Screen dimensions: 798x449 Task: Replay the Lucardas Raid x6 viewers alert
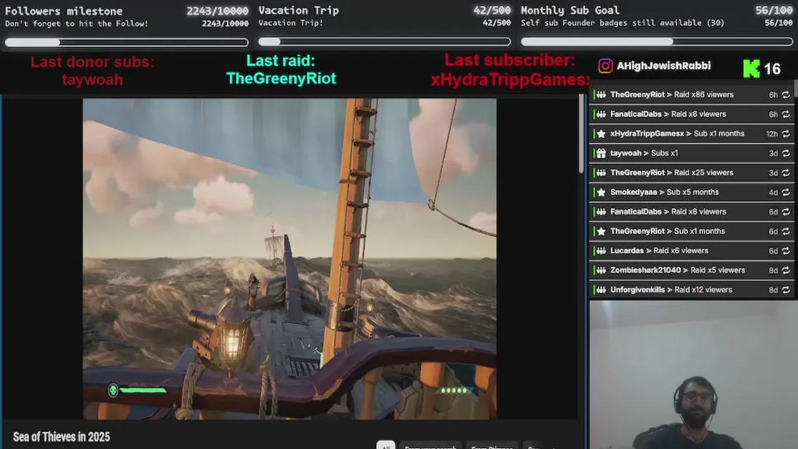[786, 251]
